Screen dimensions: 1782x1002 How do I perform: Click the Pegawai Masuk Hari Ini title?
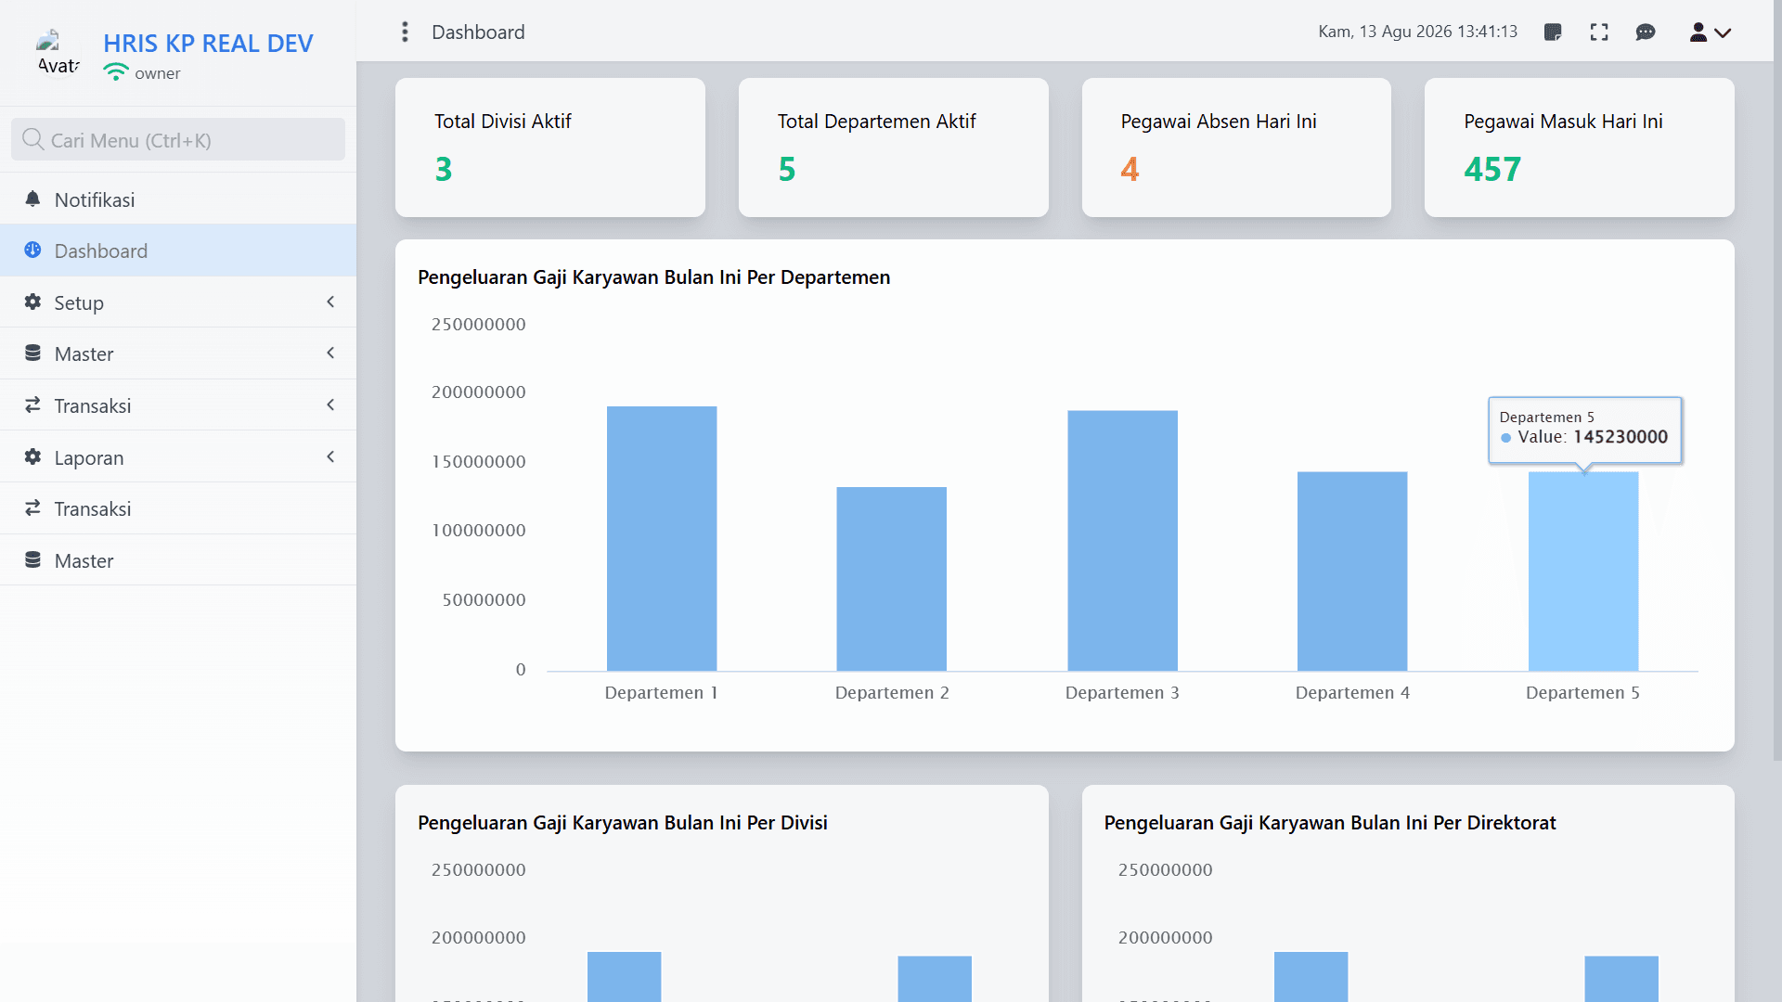pyautogui.click(x=1563, y=122)
